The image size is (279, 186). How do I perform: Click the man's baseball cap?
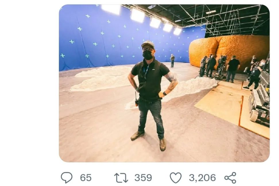pos(148,44)
